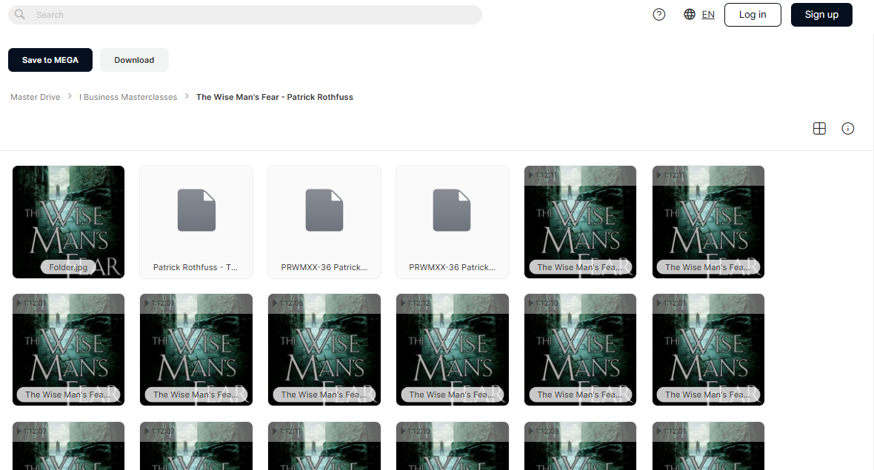Click the Download button
874x470 pixels.
134,60
